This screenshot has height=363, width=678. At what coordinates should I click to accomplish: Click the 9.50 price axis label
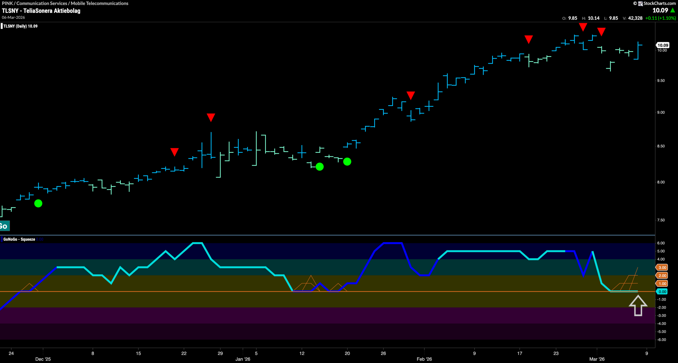point(661,81)
